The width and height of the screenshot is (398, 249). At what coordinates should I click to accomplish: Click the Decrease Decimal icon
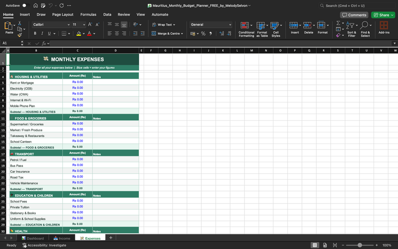(229, 33)
